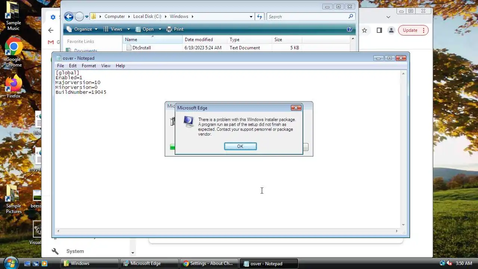Open Notepad File menu
This screenshot has width=478, height=269.
60,66
